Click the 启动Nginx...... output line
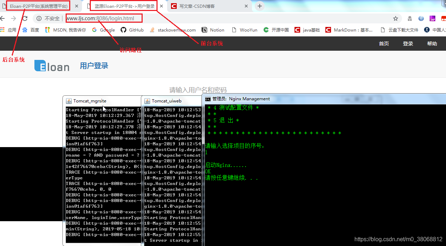 point(225,166)
